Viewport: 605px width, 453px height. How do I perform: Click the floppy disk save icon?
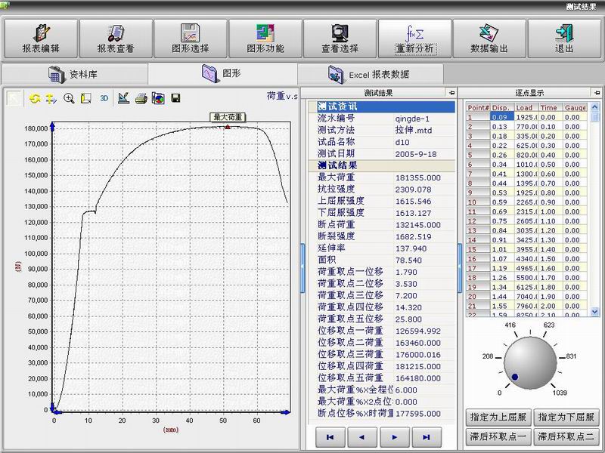pos(175,98)
